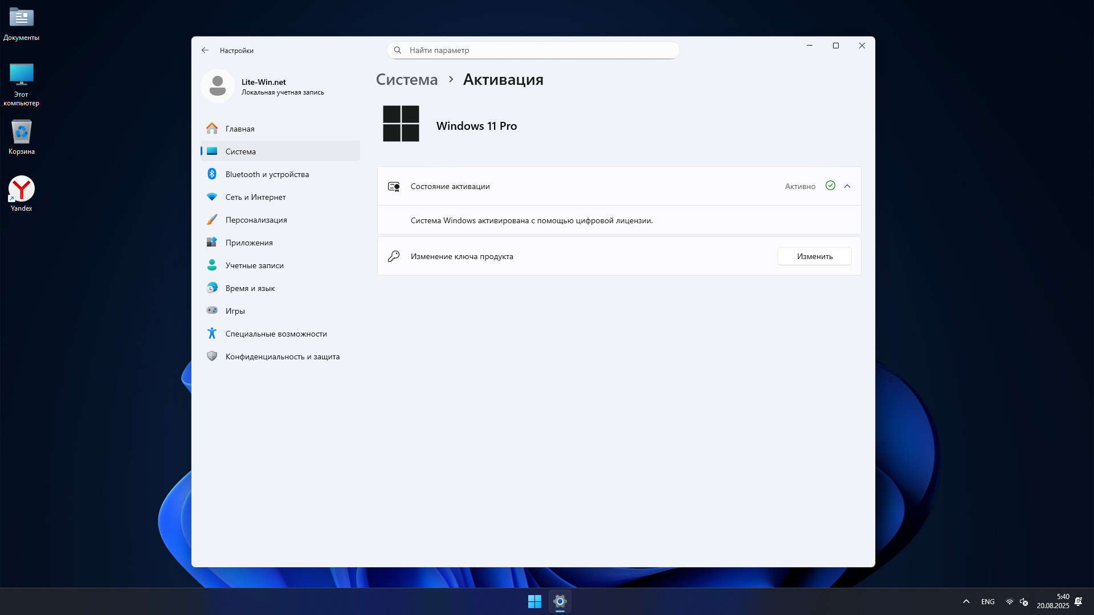Show hidden system tray icons
The width and height of the screenshot is (1094, 615).
pyautogui.click(x=966, y=601)
